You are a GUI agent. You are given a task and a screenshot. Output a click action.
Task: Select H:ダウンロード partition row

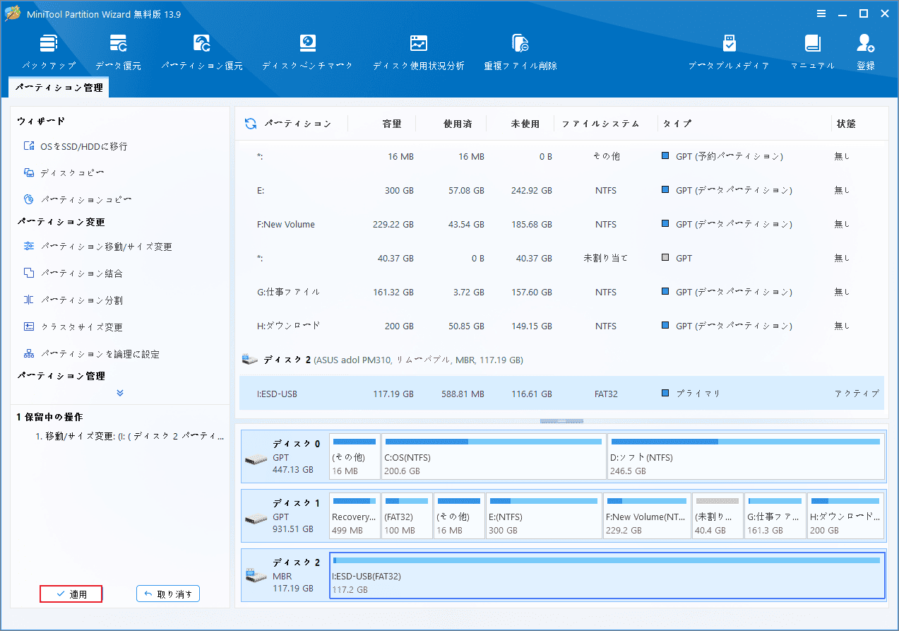[x=561, y=326]
